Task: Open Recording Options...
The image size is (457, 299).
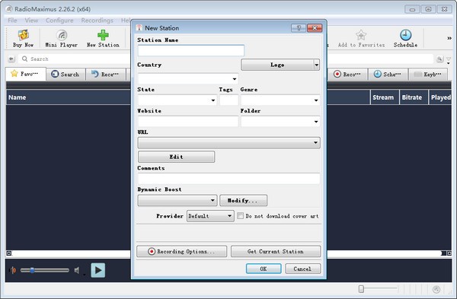Action: pyautogui.click(x=181, y=251)
